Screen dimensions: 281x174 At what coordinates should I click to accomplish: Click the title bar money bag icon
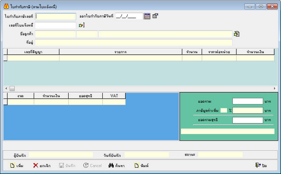click(6, 7)
